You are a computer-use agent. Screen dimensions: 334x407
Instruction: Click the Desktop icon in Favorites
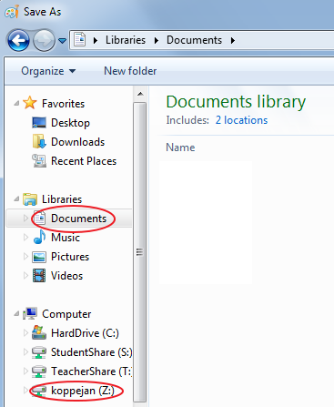pyautogui.click(x=39, y=123)
